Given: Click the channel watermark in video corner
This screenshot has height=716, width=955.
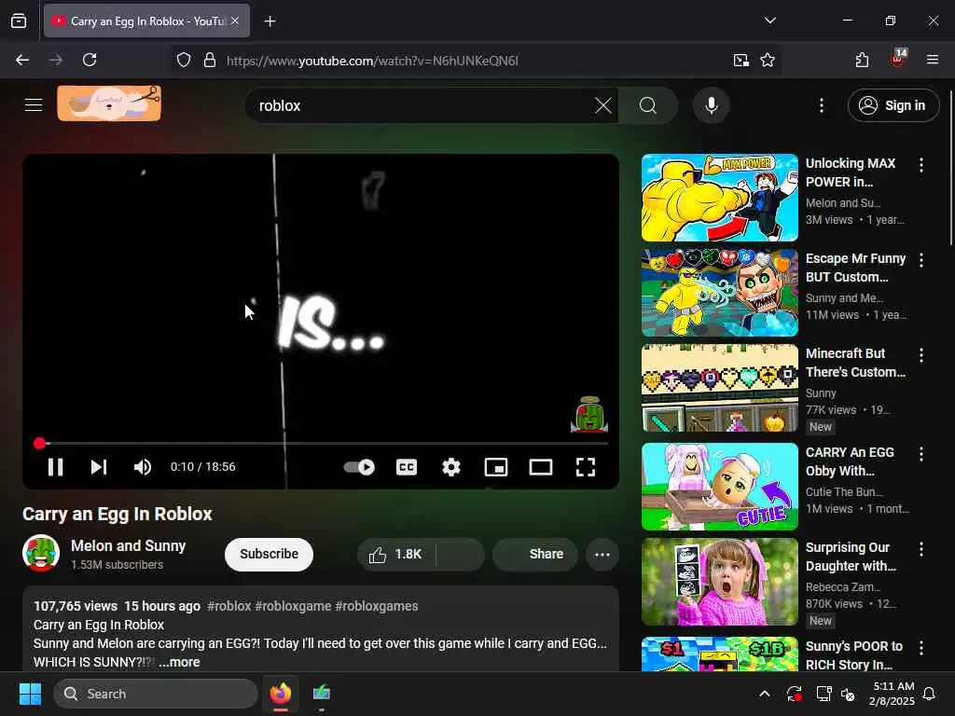Looking at the screenshot, I should 589,414.
